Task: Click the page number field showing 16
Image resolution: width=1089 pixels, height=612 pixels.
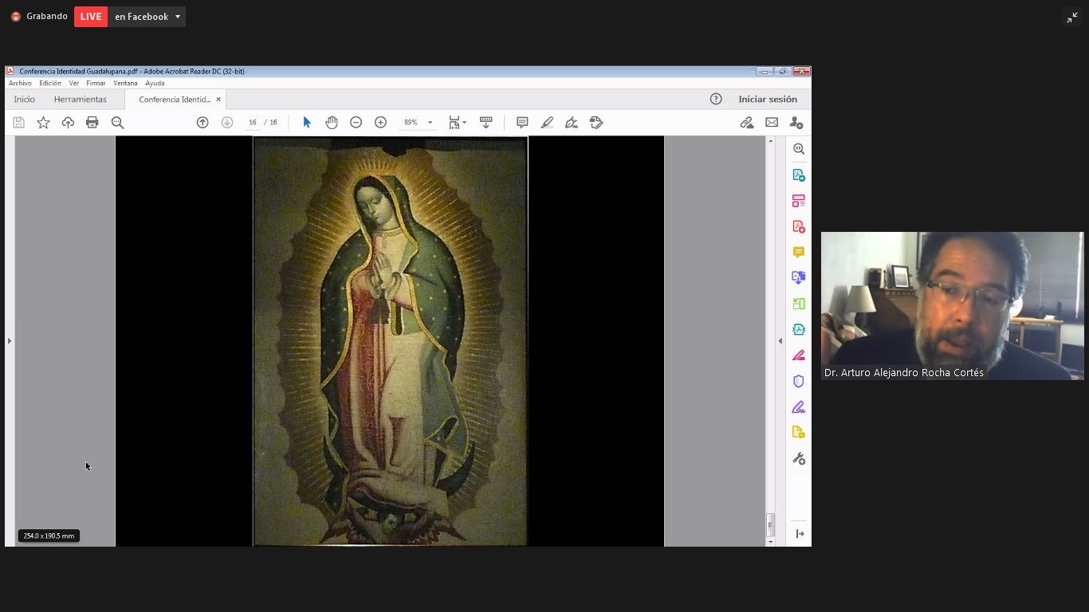Action: 252,123
